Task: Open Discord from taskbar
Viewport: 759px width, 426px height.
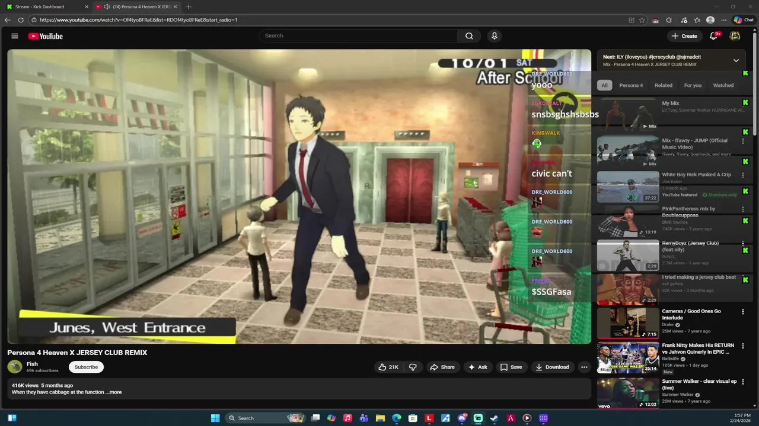Action: point(462,418)
